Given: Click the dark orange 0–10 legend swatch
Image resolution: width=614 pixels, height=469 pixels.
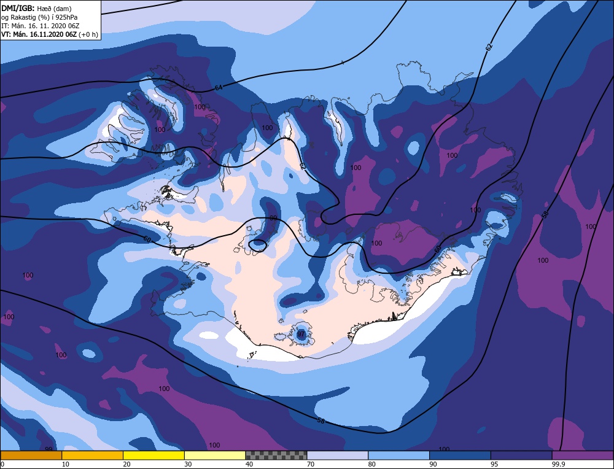Looking at the screenshot, I should (31, 455).
